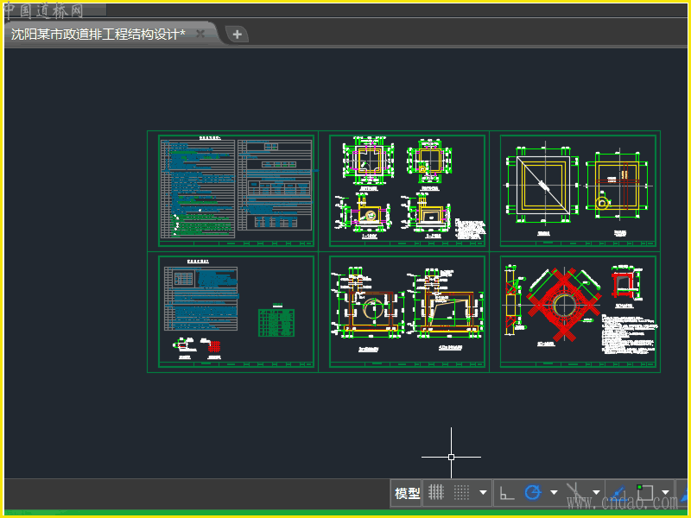Click the 模型 model space button
This screenshot has width=691, height=518.
pos(407,493)
